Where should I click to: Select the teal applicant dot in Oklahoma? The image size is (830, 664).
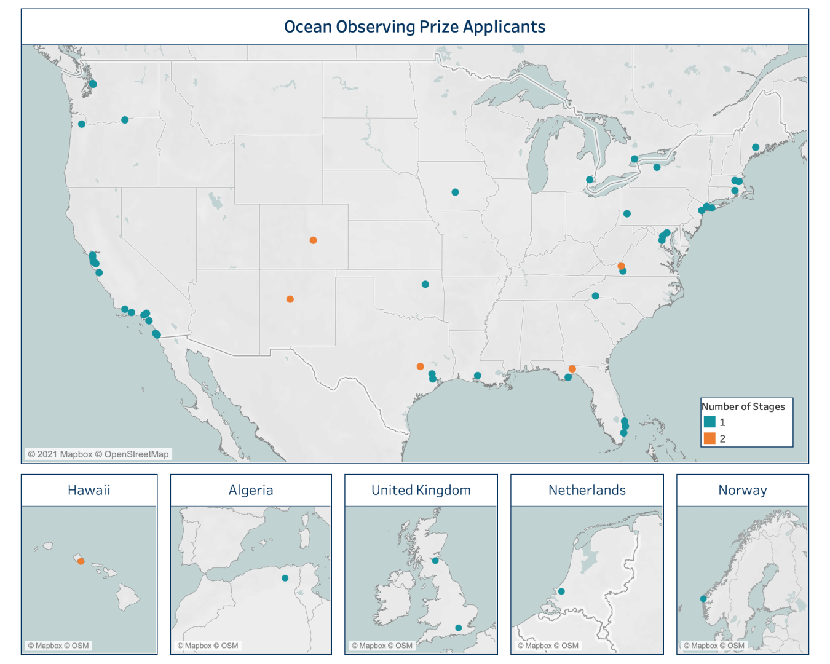coord(425,285)
